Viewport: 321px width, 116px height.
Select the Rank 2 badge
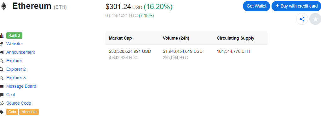pyautogui.click(x=14, y=36)
